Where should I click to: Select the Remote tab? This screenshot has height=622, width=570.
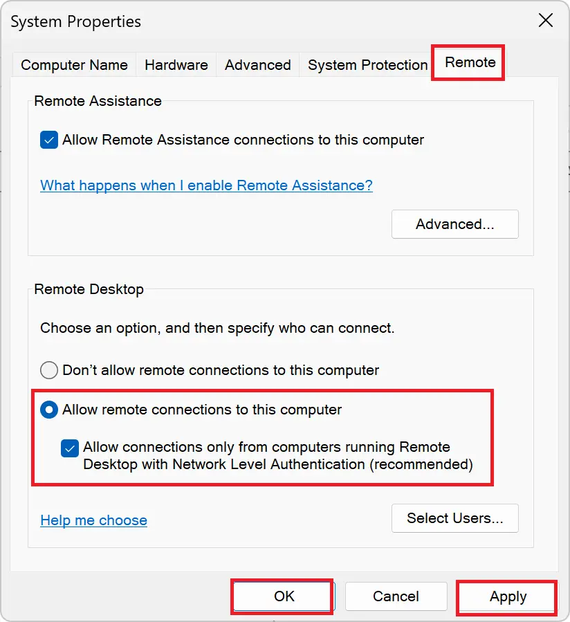point(468,62)
